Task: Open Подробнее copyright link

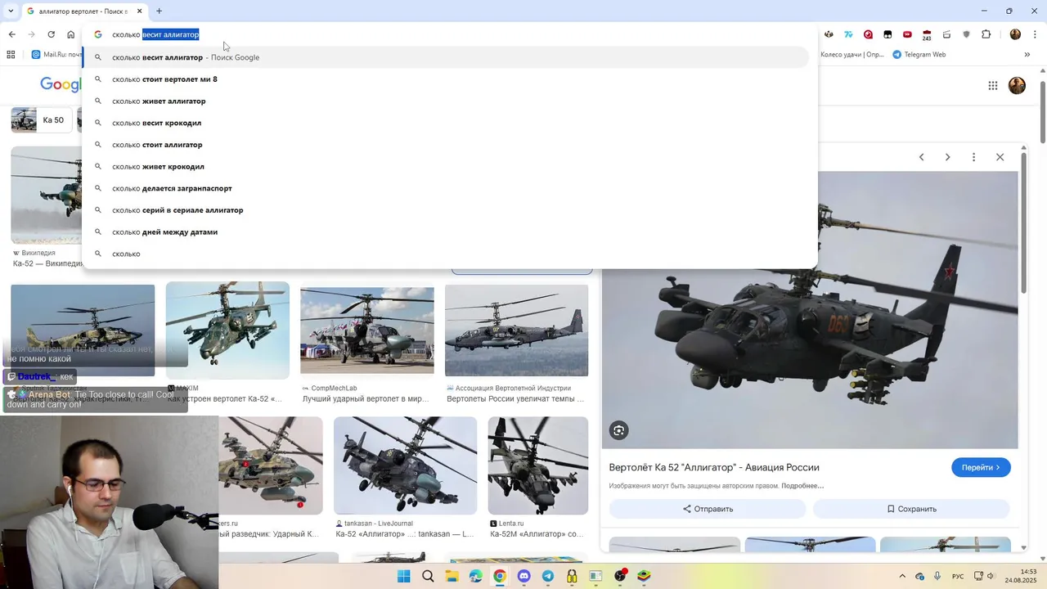Action: point(802,486)
